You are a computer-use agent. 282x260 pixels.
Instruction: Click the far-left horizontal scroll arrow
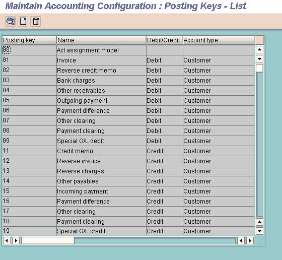tap(7, 240)
